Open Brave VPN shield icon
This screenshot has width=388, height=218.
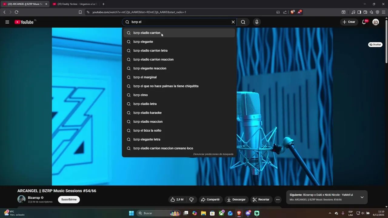[x=377, y=12]
